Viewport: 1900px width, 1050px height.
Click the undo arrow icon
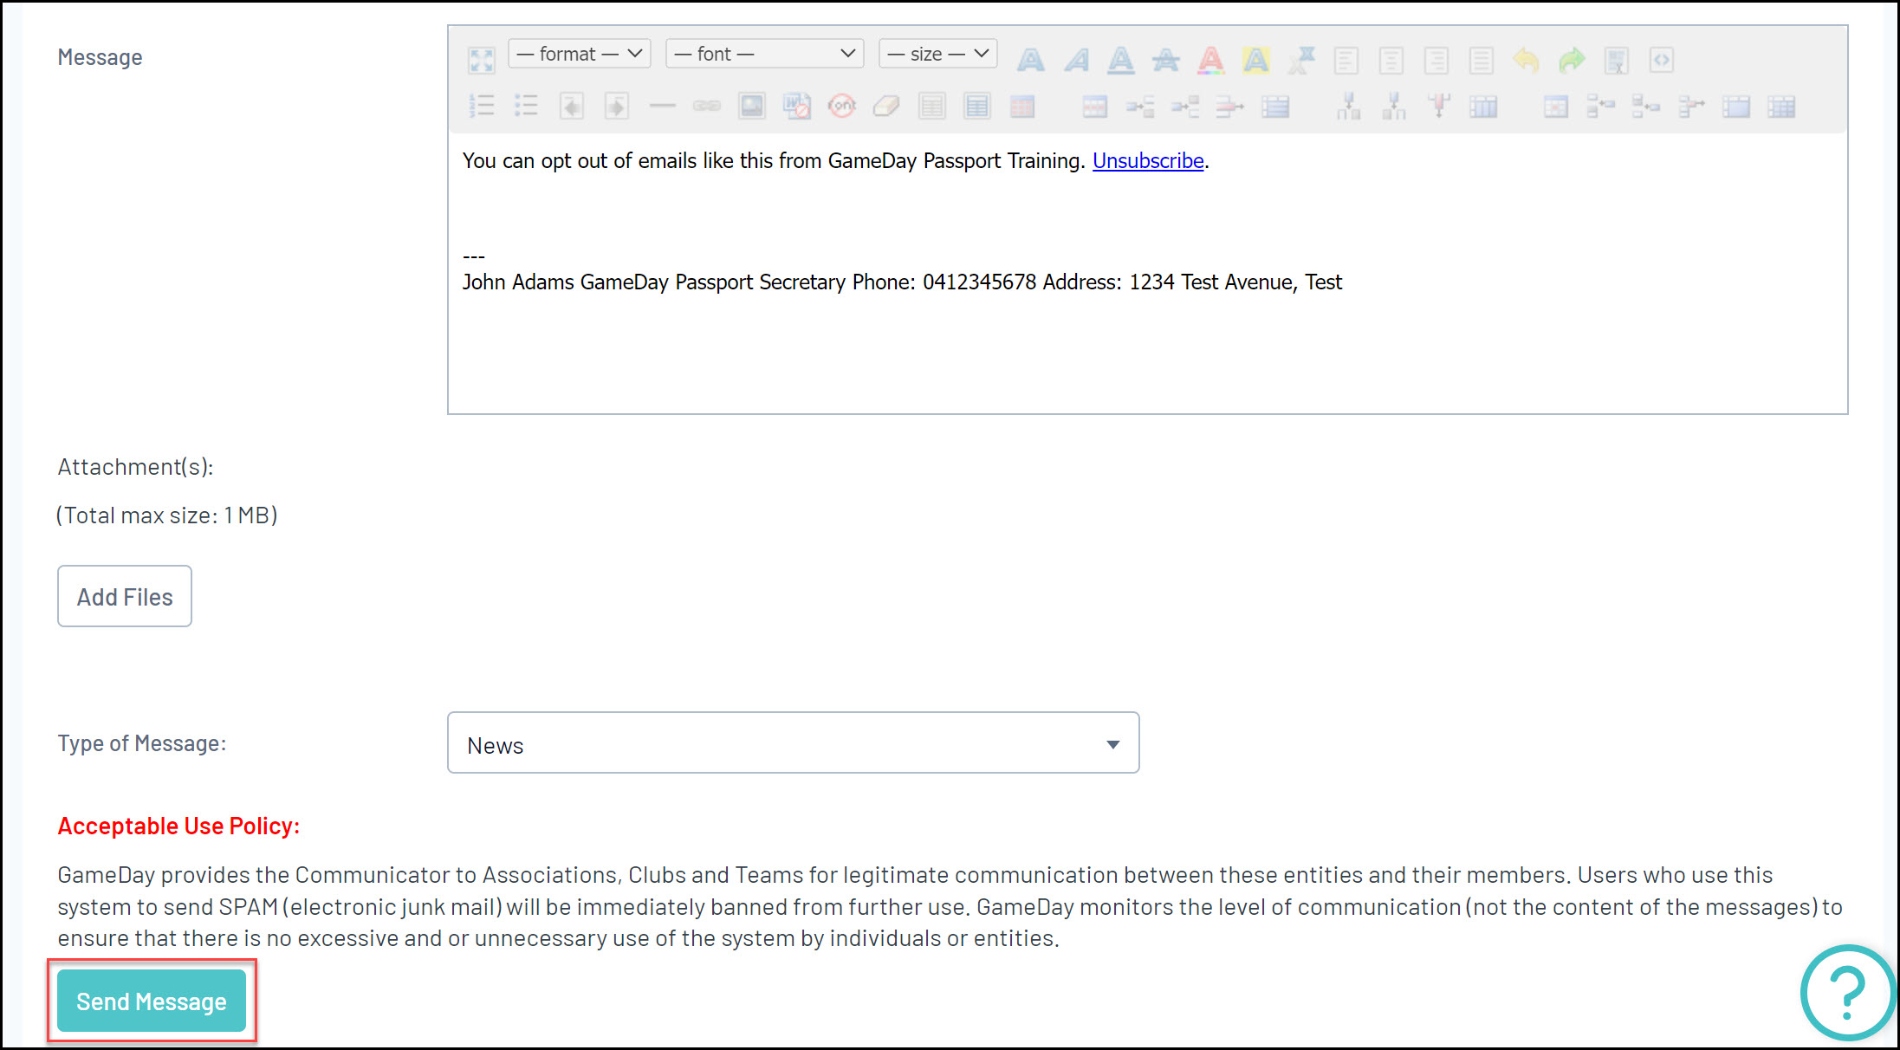pos(1526,60)
